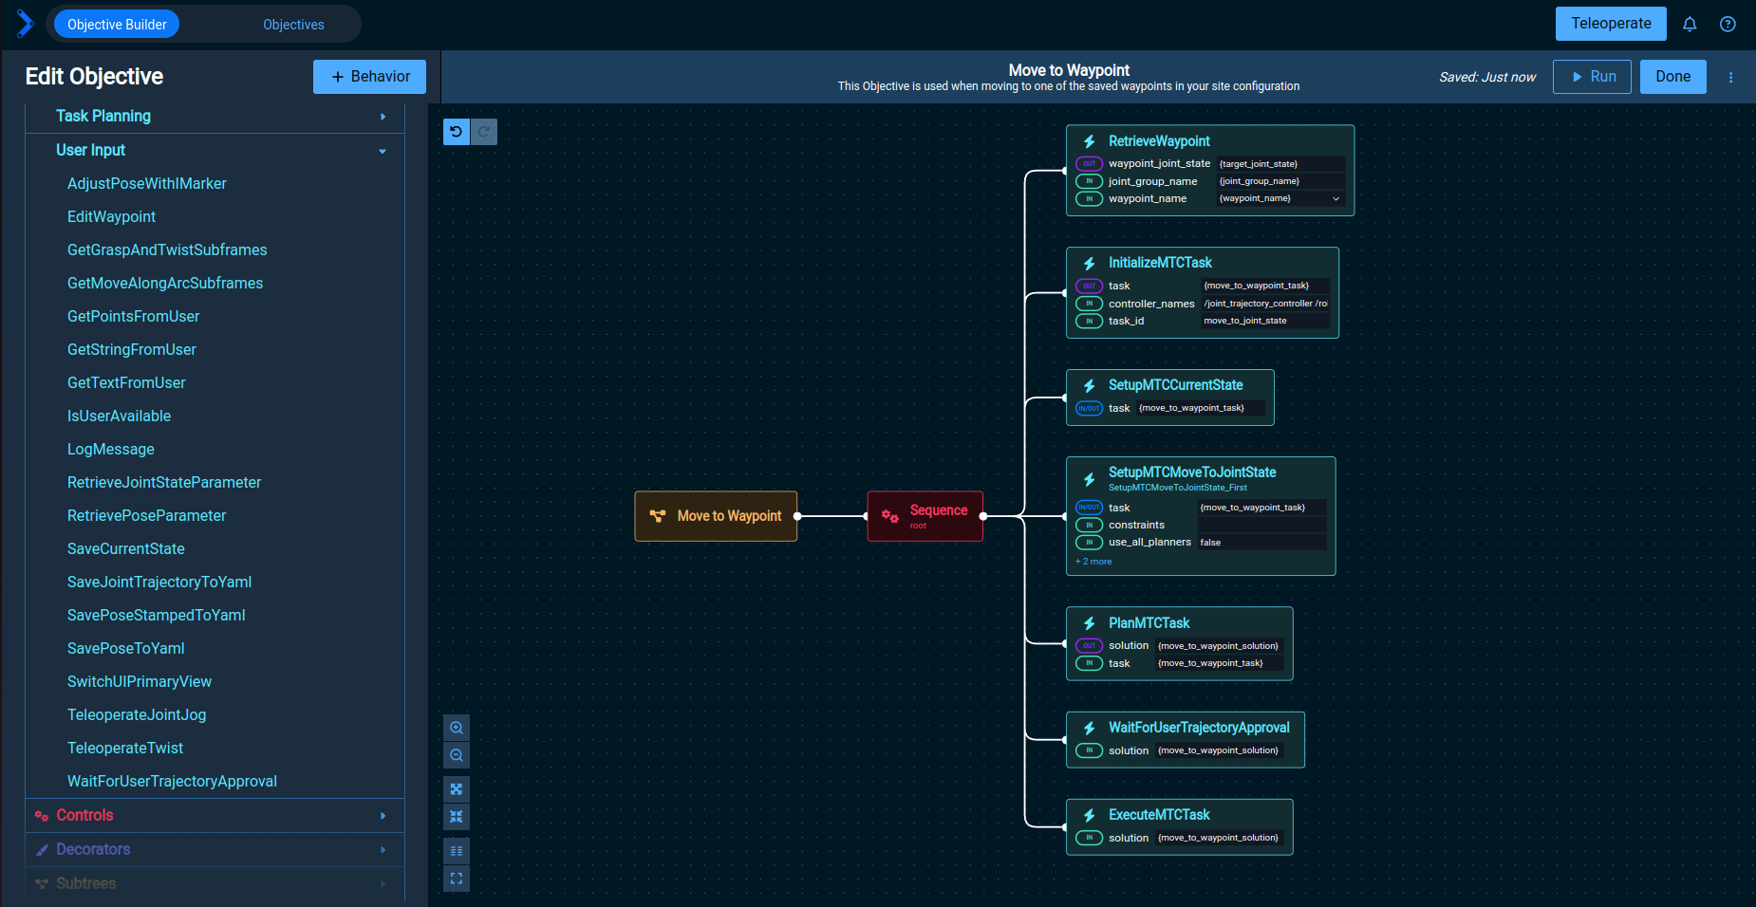Open the vertical three-dot options menu
Screen dimensions: 1756x907
tap(1730, 78)
